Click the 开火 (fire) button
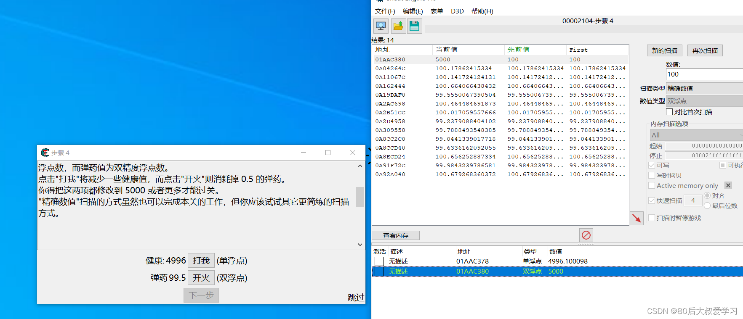 click(201, 278)
